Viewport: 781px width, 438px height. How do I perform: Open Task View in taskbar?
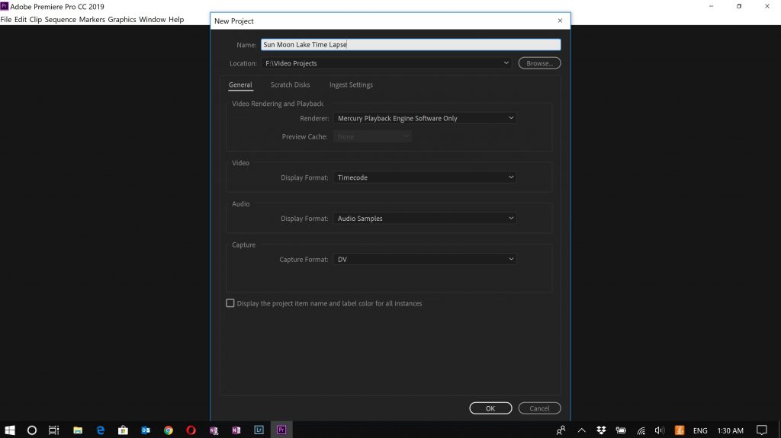(x=54, y=430)
